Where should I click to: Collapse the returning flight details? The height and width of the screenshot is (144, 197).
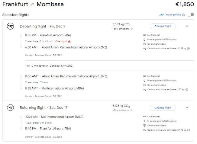point(187,108)
